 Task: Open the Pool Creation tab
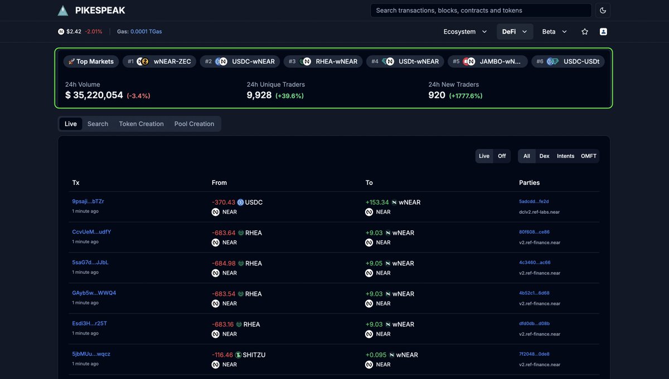tap(194, 124)
